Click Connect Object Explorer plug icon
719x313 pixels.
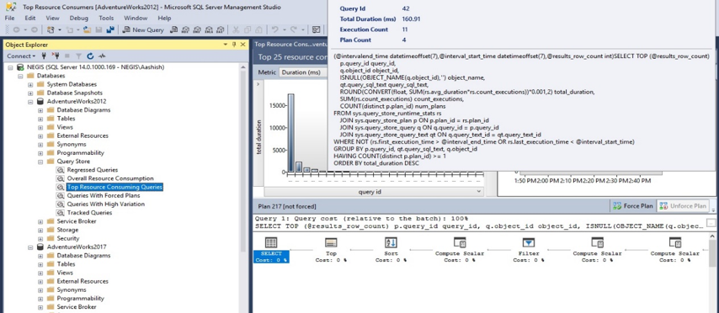click(44, 56)
